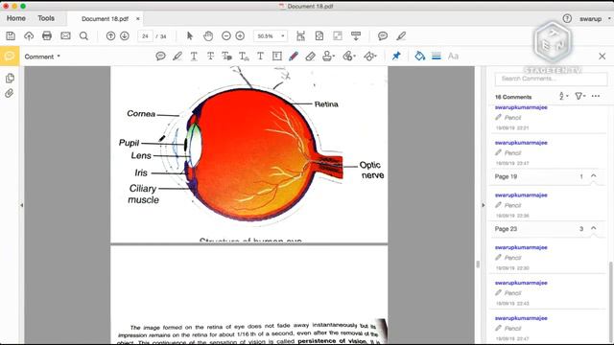
Task: Click the read mode toolbar icon
Action: pyautogui.click(x=356, y=36)
